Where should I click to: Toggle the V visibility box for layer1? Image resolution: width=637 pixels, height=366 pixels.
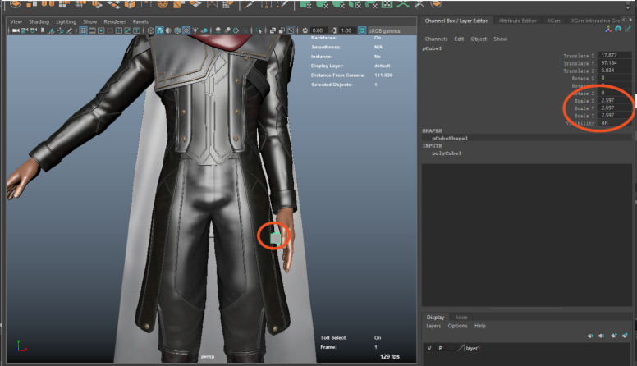(429, 348)
